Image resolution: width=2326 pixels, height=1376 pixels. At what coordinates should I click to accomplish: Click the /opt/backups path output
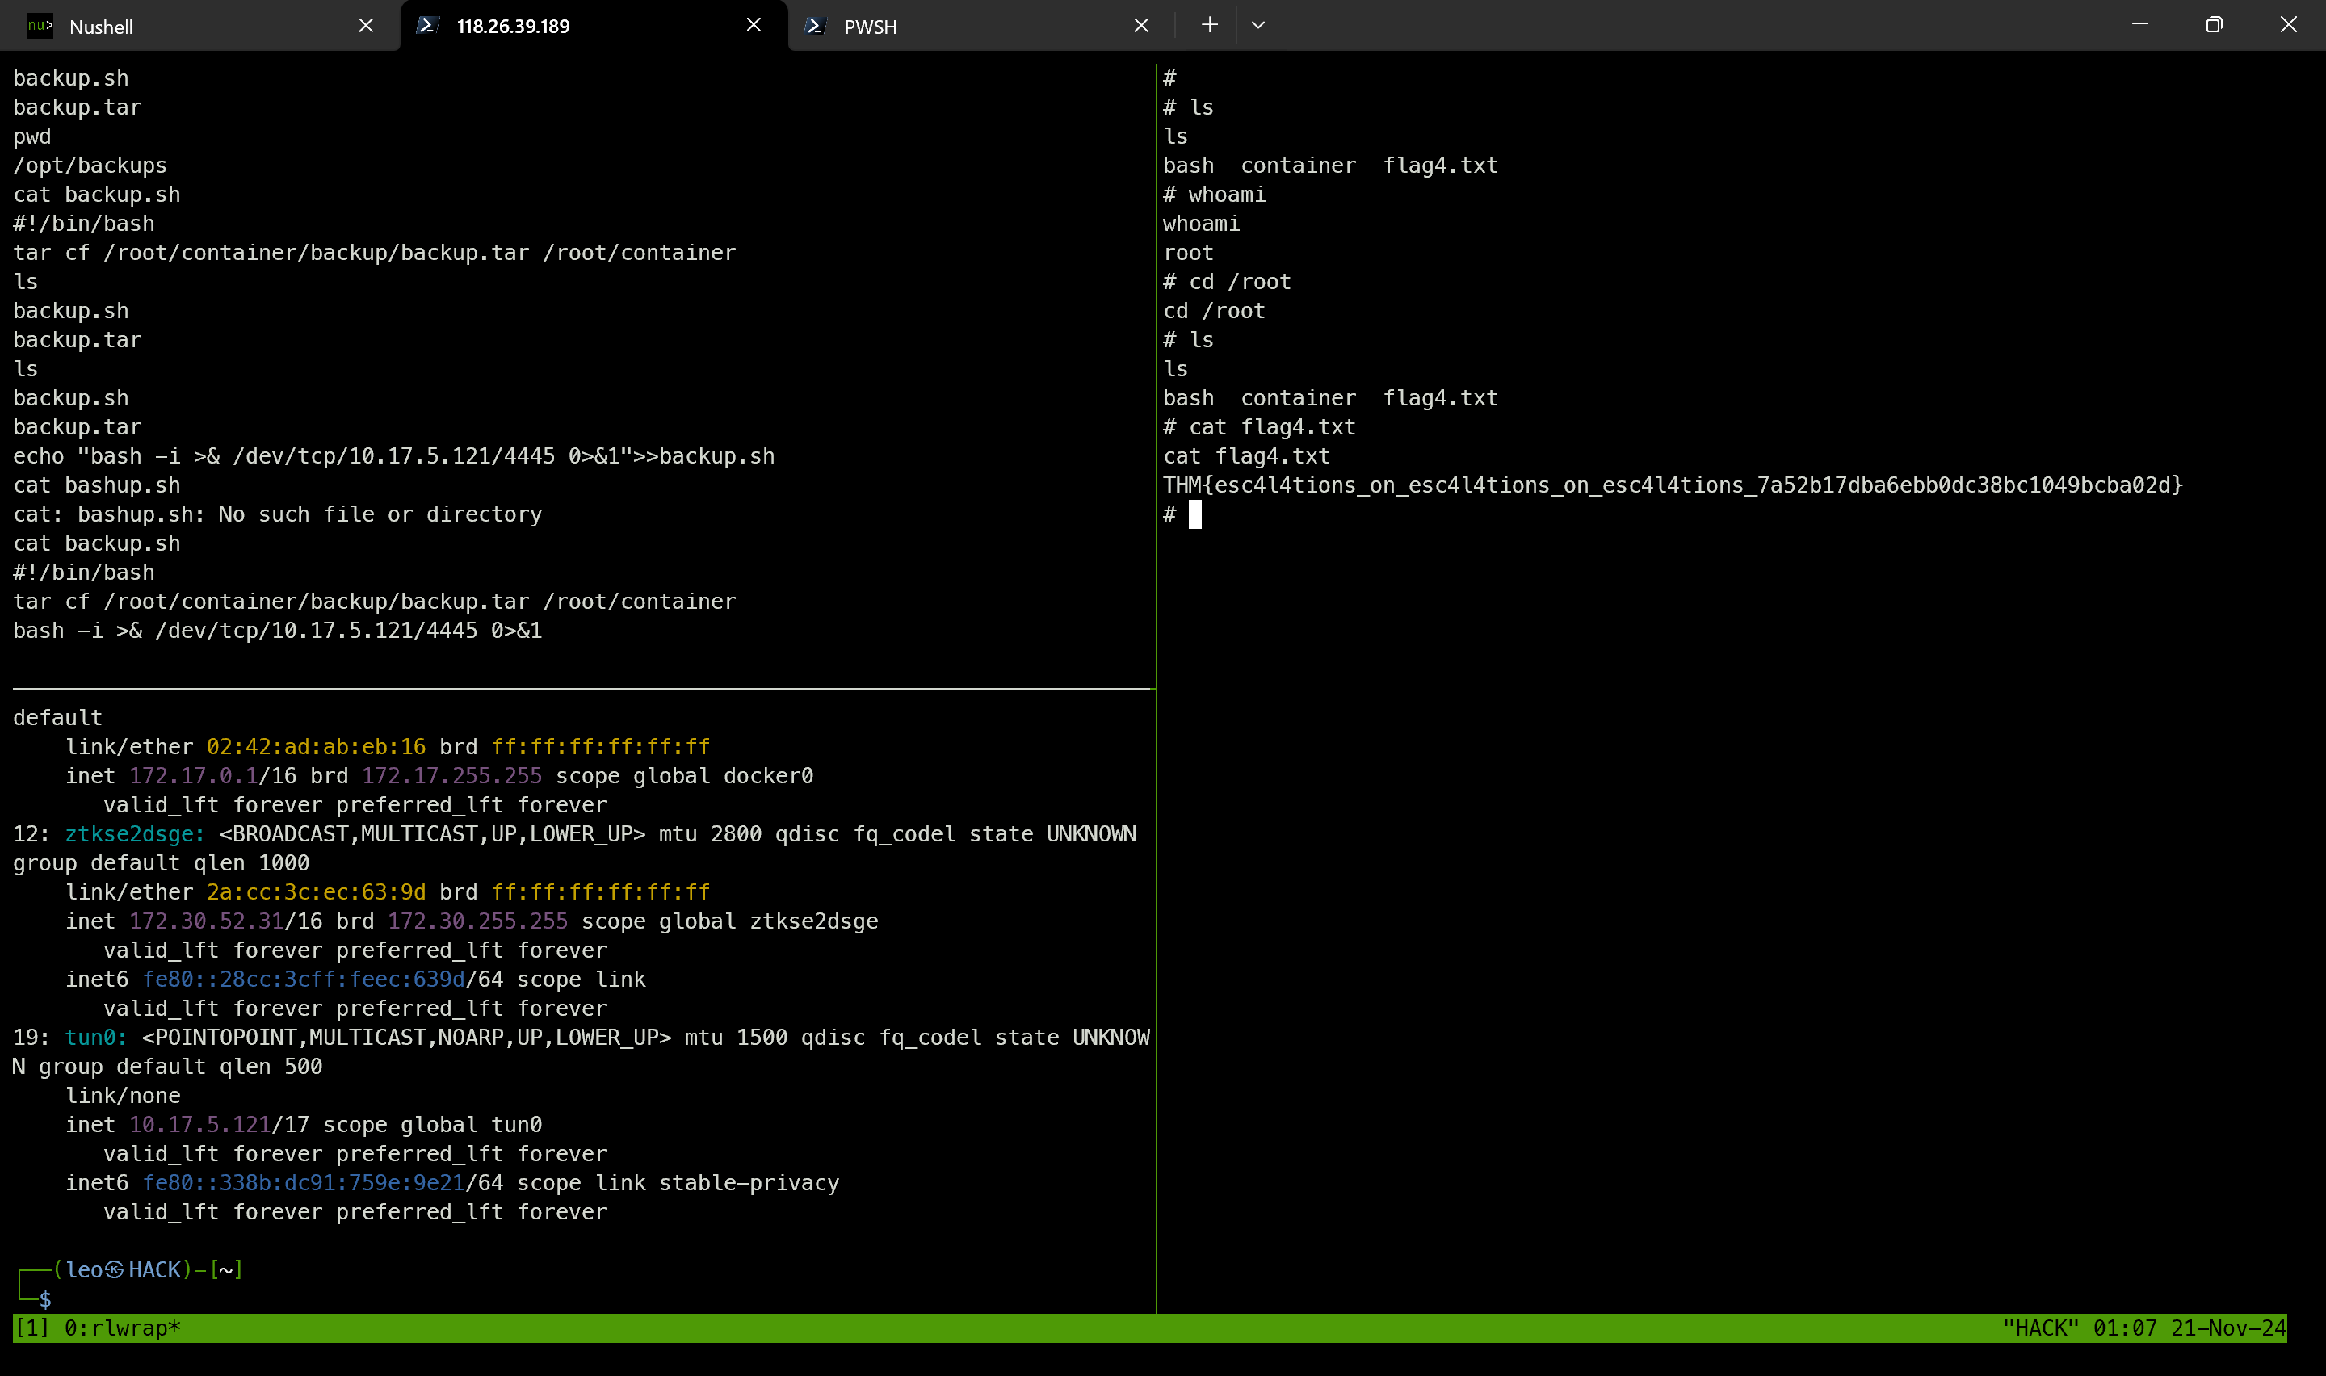click(x=90, y=165)
